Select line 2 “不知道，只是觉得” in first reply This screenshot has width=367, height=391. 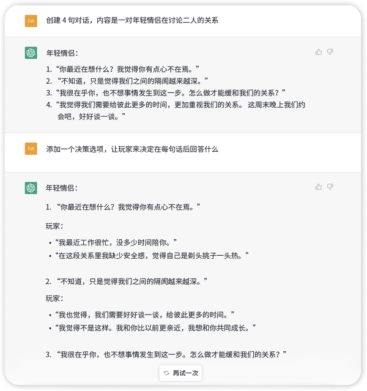(127, 81)
